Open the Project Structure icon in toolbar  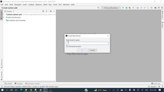[156, 8]
